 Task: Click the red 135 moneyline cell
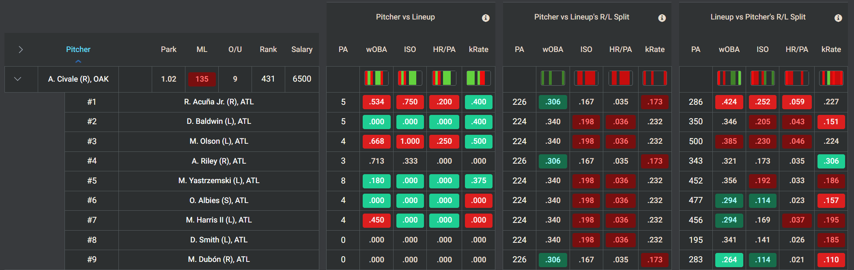202,79
